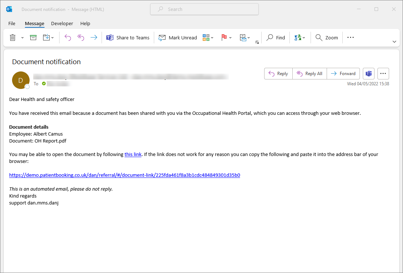The width and height of the screenshot is (403, 273).
Task: Switch to the Developer tab
Action: point(62,23)
